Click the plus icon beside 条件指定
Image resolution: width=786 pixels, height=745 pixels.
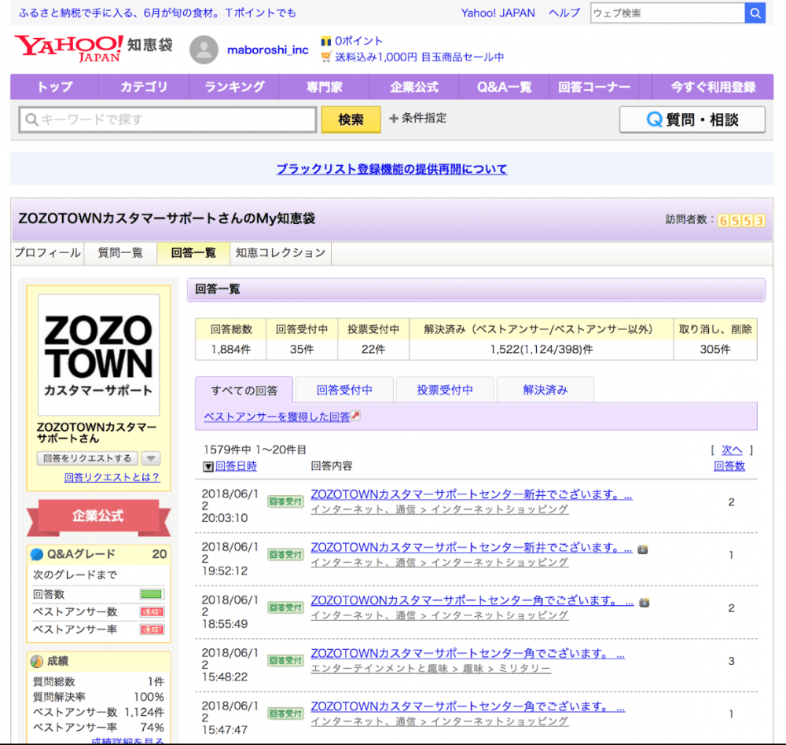tap(394, 119)
